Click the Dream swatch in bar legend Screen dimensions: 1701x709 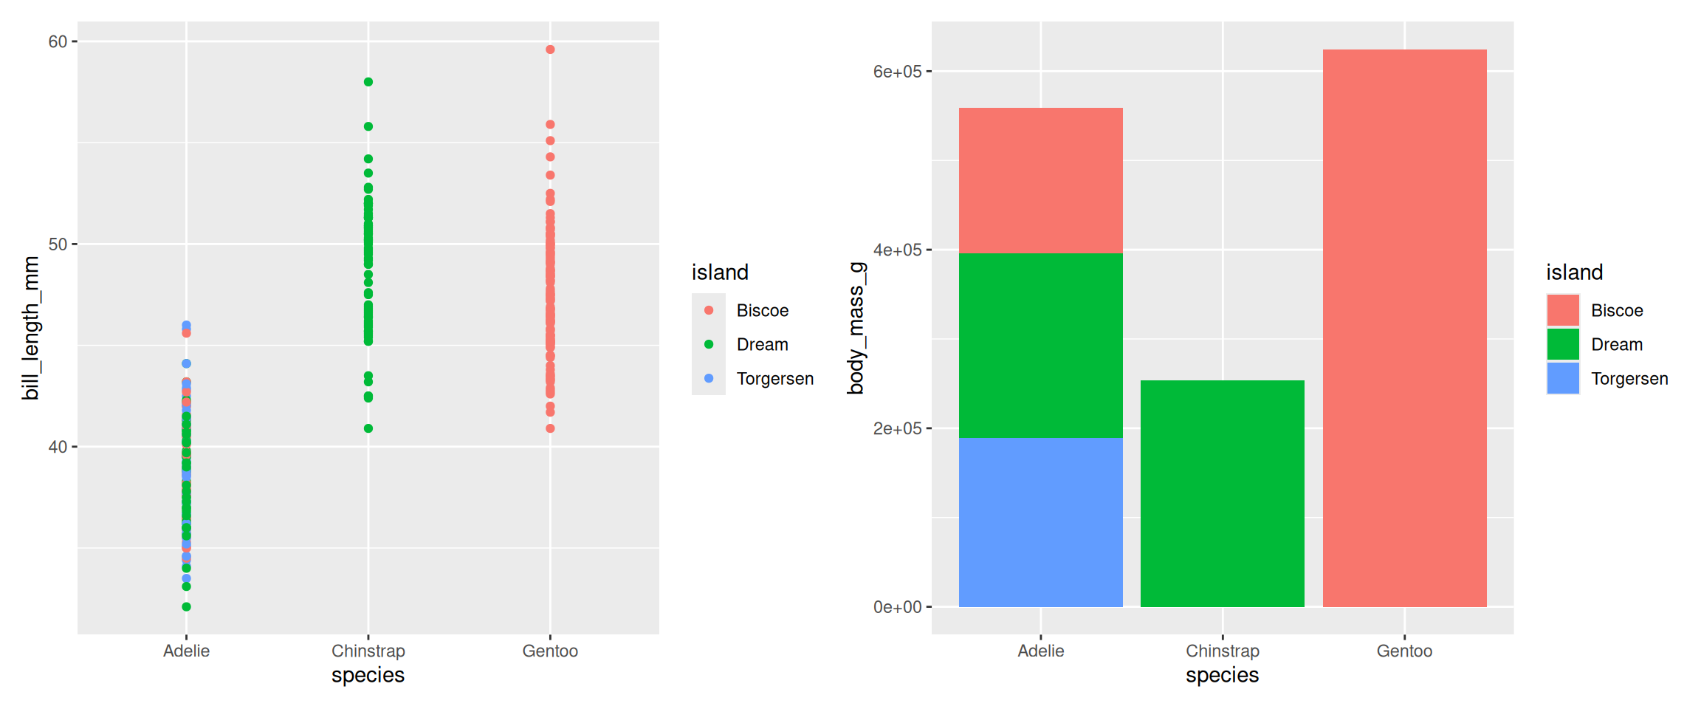coord(1563,344)
